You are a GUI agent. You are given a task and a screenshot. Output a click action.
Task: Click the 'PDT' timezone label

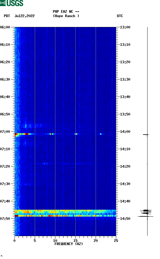pos(7,16)
